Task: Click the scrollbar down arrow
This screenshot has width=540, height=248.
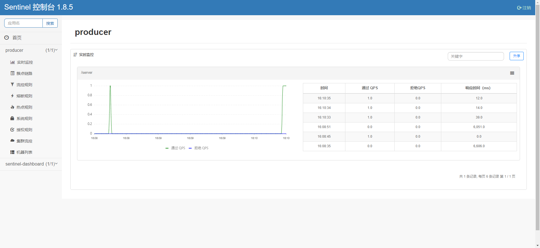Action: [x=537, y=245]
